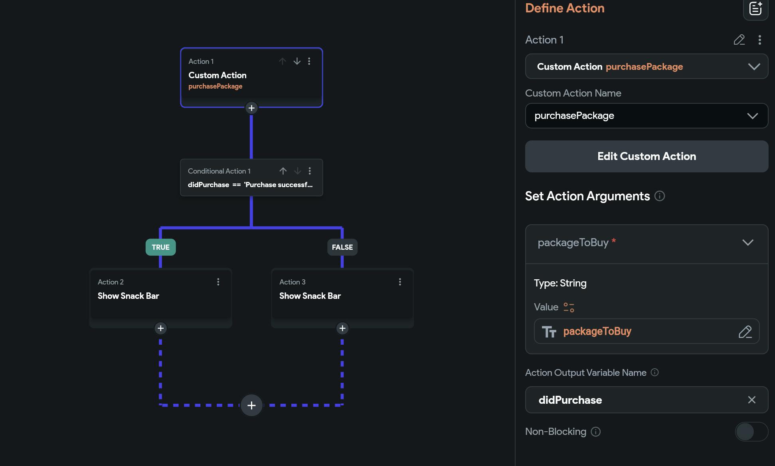Click the merge plus button joining both branches
The image size is (775, 466).
[x=251, y=405]
